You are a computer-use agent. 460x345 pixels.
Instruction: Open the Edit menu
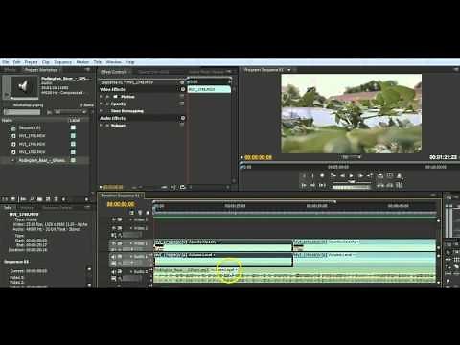click(17, 62)
